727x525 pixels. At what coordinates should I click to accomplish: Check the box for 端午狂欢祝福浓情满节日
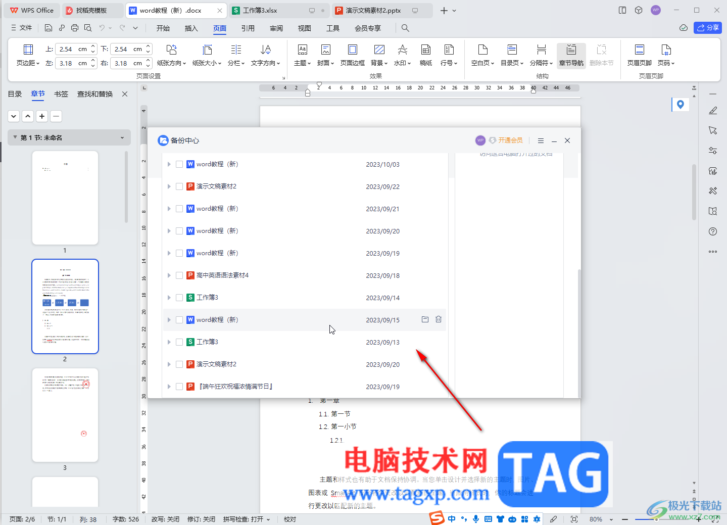coord(179,387)
